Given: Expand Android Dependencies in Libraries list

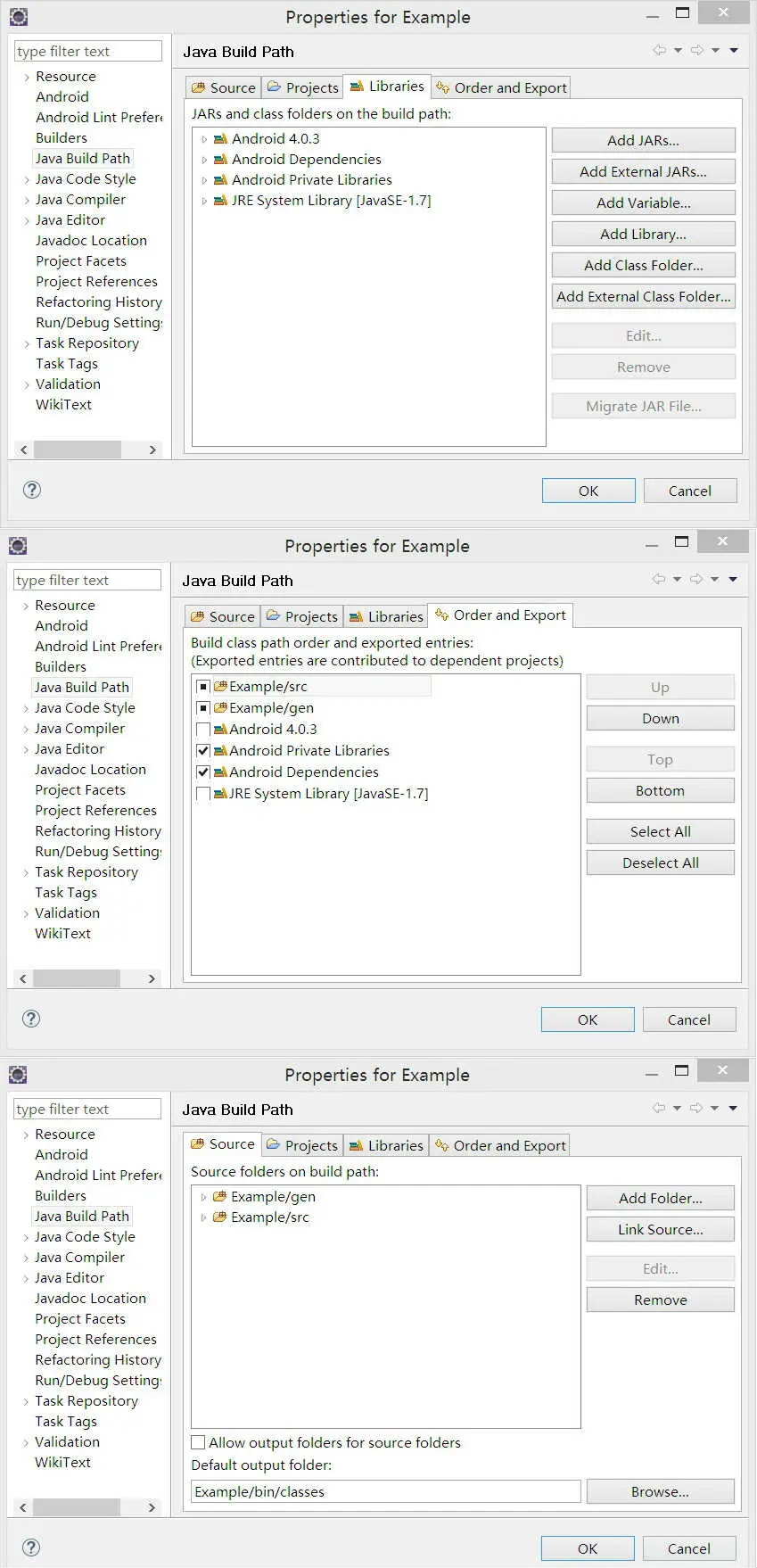Looking at the screenshot, I should (x=204, y=160).
